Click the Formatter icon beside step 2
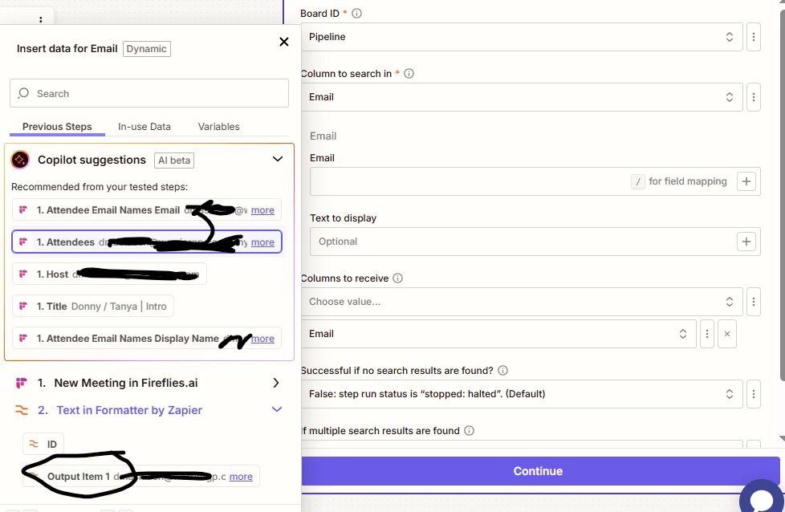This screenshot has height=512, width=785. pyautogui.click(x=21, y=410)
